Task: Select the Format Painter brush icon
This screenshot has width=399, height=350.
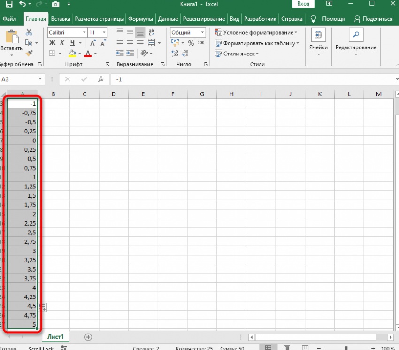Action: pyautogui.click(x=29, y=53)
